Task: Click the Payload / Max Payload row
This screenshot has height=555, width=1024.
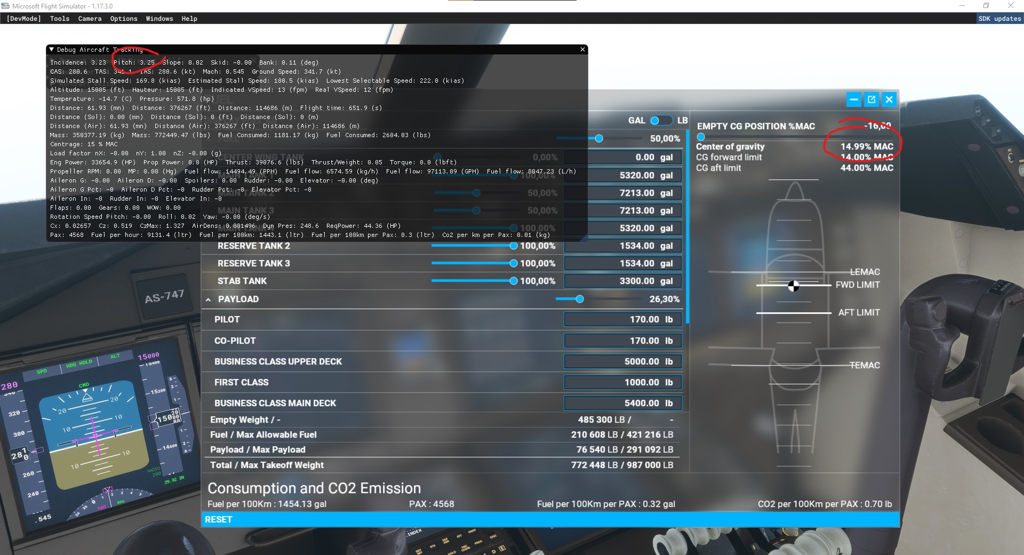Action: click(x=442, y=449)
